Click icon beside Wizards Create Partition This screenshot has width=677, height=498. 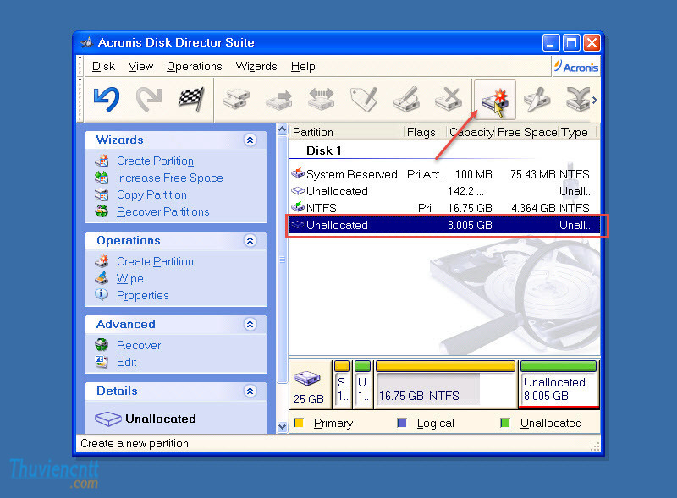click(102, 161)
